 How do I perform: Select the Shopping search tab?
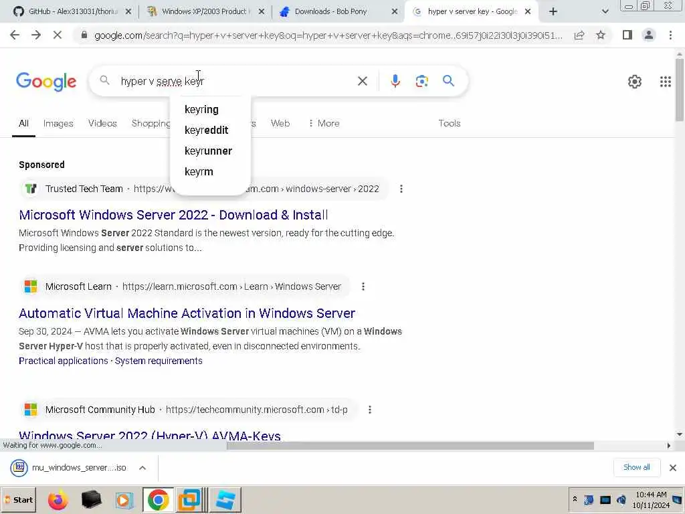(x=151, y=123)
